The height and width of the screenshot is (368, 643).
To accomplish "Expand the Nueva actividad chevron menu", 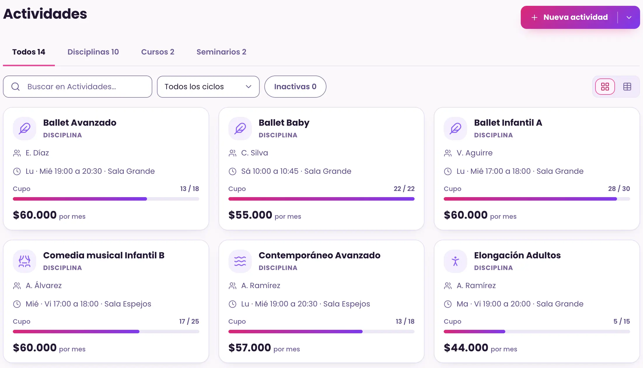I will coord(629,17).
